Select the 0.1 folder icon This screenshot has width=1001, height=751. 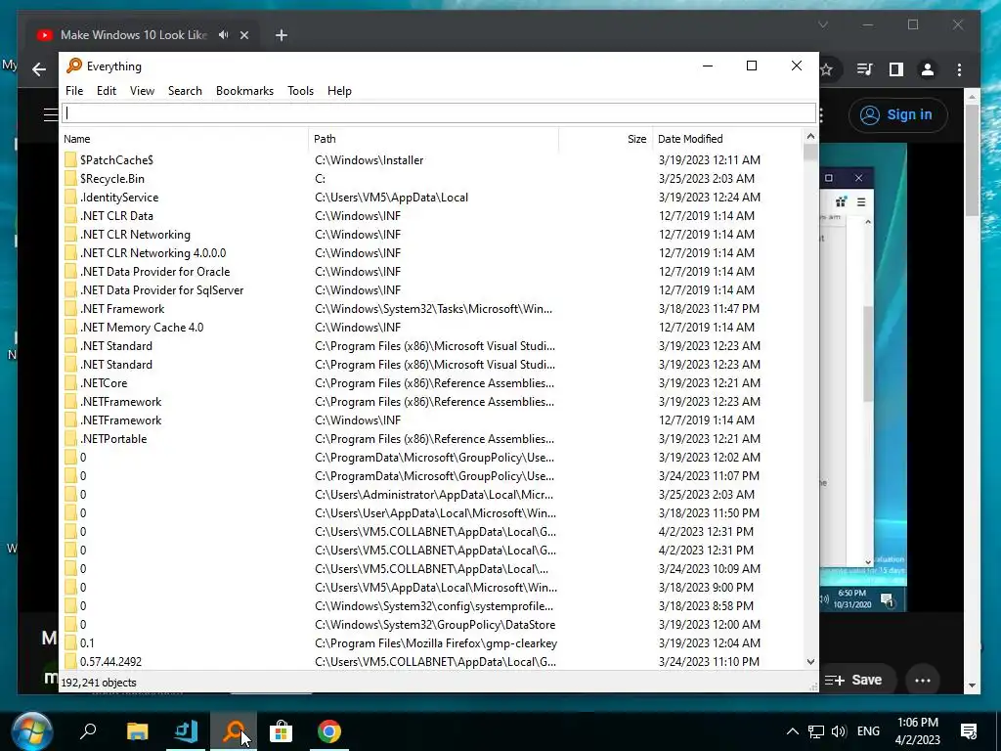click(70, 643)
